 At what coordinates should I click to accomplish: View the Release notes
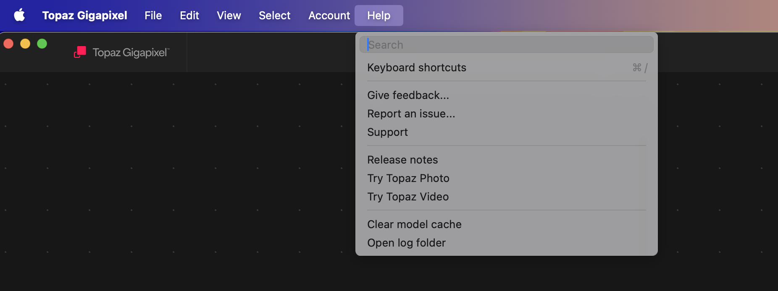coord(402,160)
